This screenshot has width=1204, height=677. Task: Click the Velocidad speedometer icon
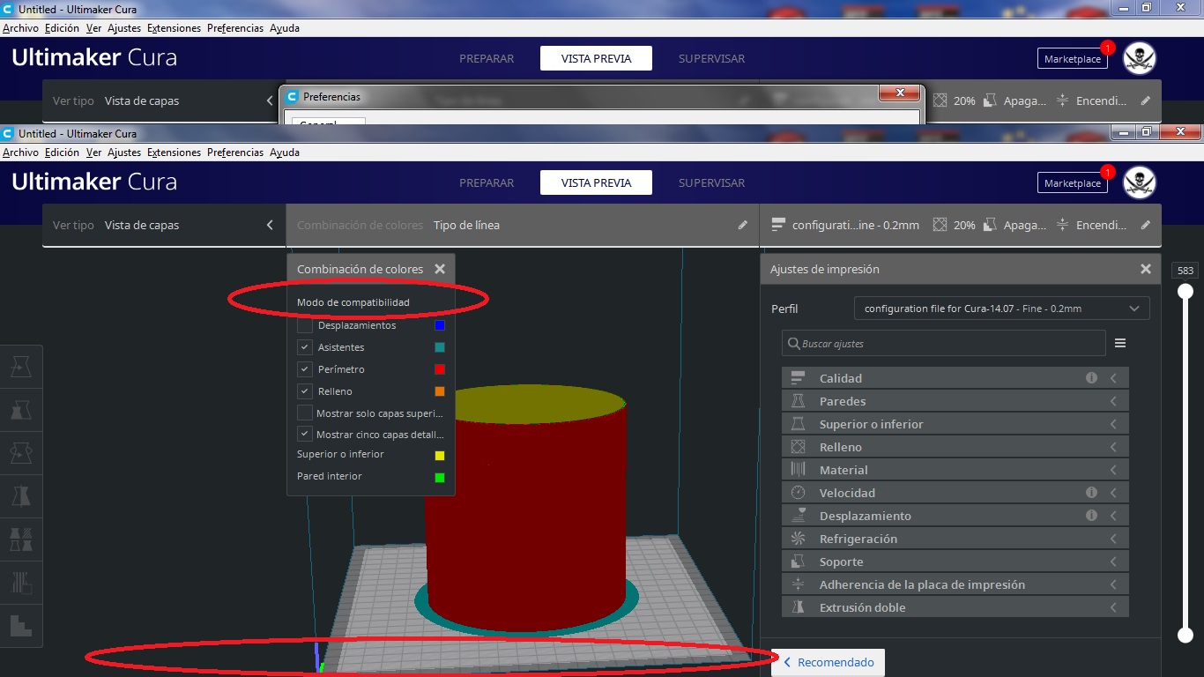point(799,492)
